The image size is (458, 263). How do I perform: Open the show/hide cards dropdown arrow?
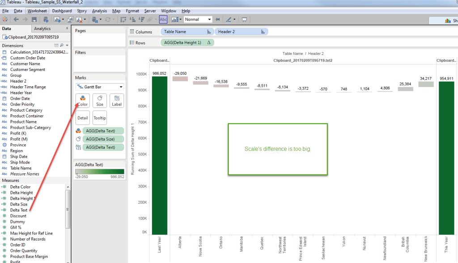(x=181, y=20)
